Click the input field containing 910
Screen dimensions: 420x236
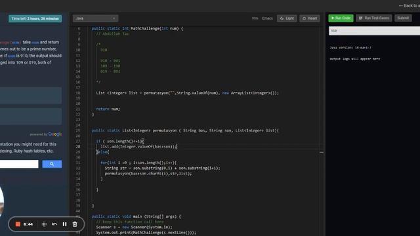(374, 31)
